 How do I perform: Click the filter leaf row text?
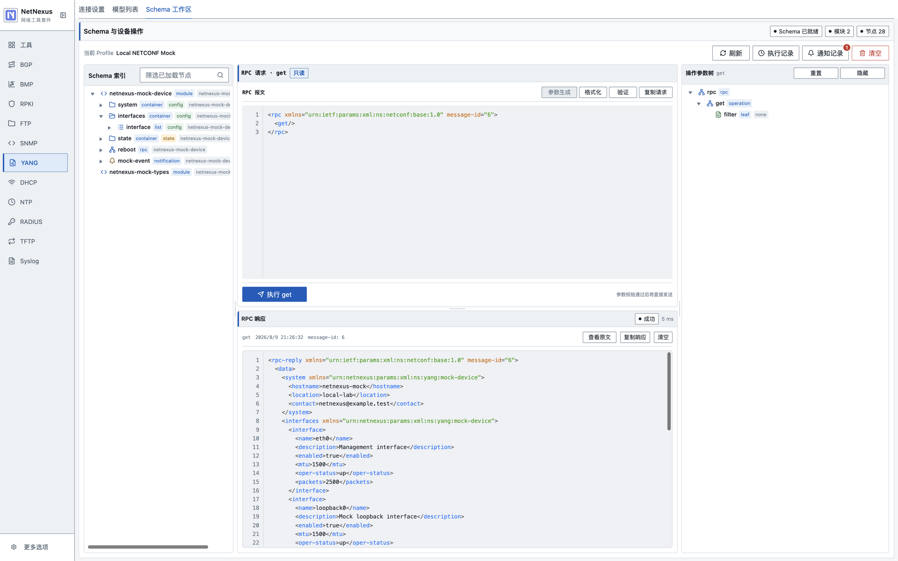click(730, 115)
